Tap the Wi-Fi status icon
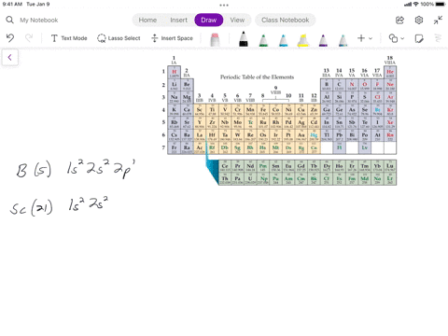448x336 pixels. 416,4
